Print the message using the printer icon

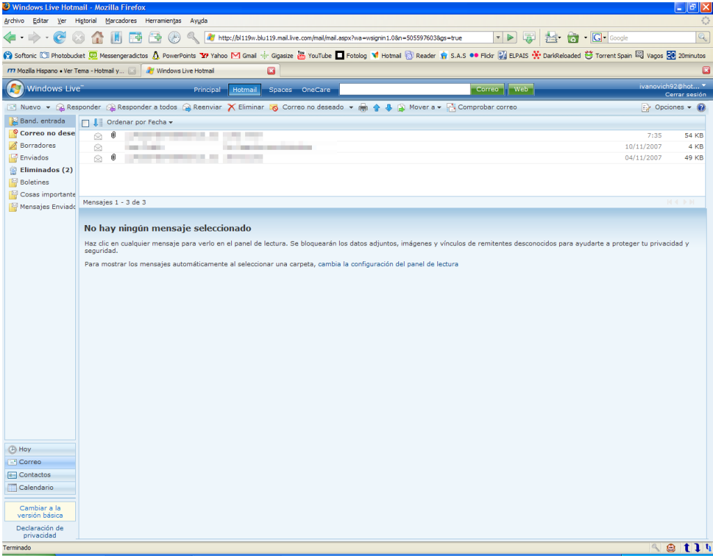(x=363, y=108)
